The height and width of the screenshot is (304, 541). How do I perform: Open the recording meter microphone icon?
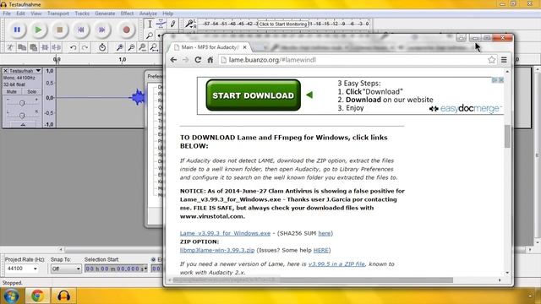click(189, 24)
